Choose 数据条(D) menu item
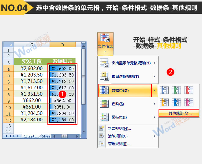The height and width of the screenshot is (164, 202). pos(128,91)
